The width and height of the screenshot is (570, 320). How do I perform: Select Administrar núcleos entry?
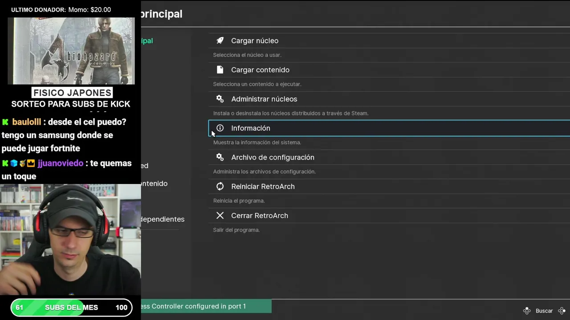[389, 99]
